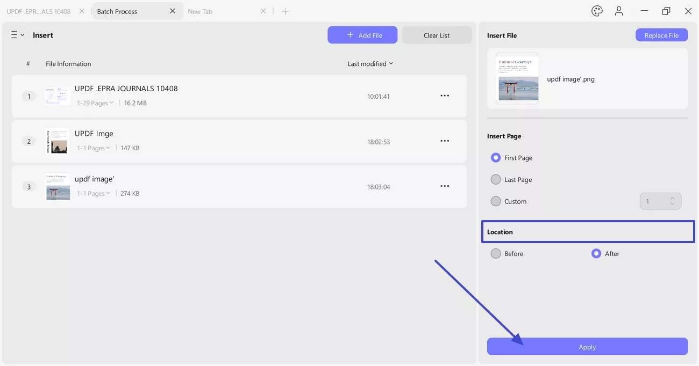Click the 10:01:41 modified time
The image size is (699, 366).
[379, 97]
